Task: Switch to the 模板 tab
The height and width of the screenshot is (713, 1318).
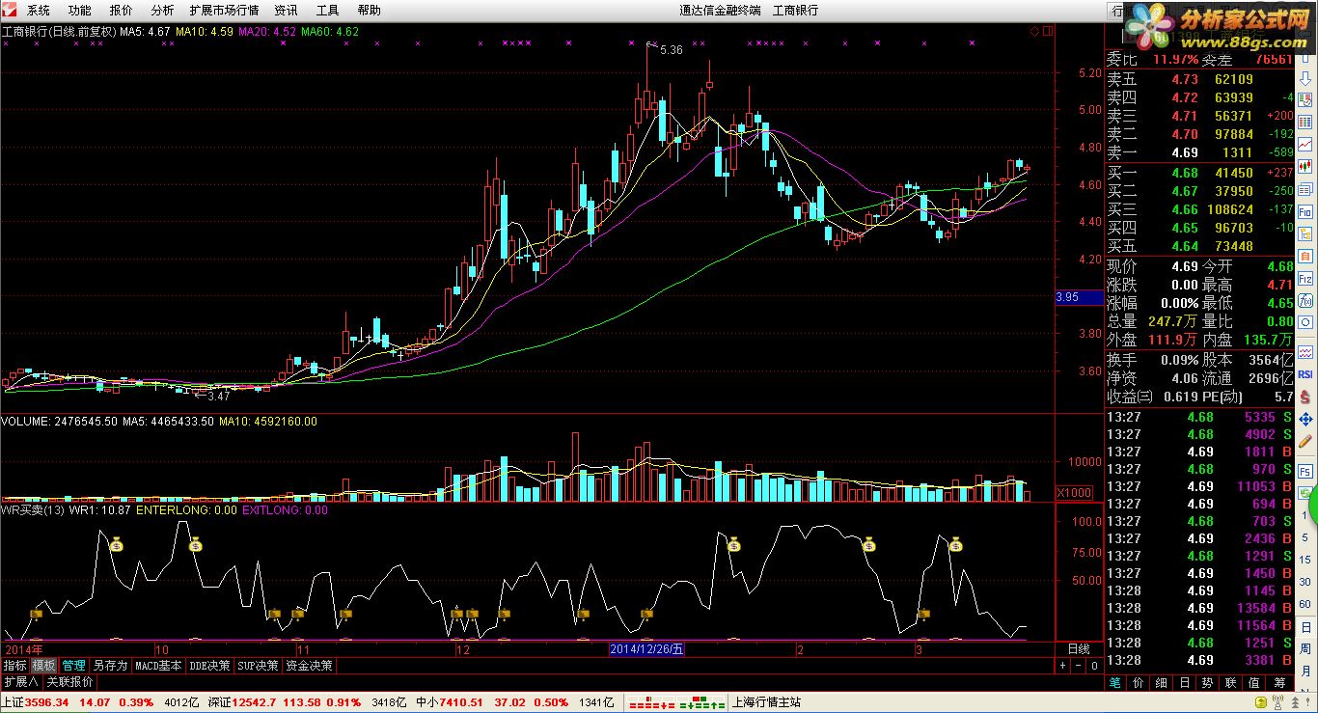Action: click(43, 665)
